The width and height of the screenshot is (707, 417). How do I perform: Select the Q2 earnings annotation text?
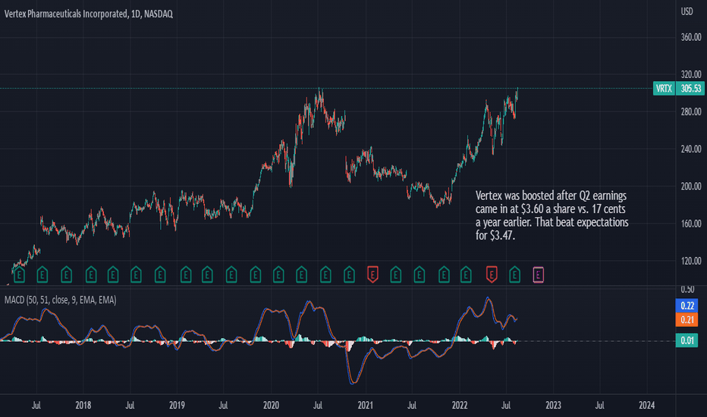tap(552, 215)
